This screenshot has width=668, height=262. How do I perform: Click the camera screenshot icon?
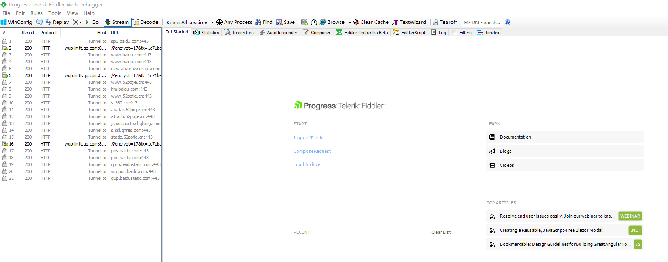tap(305, 22)
